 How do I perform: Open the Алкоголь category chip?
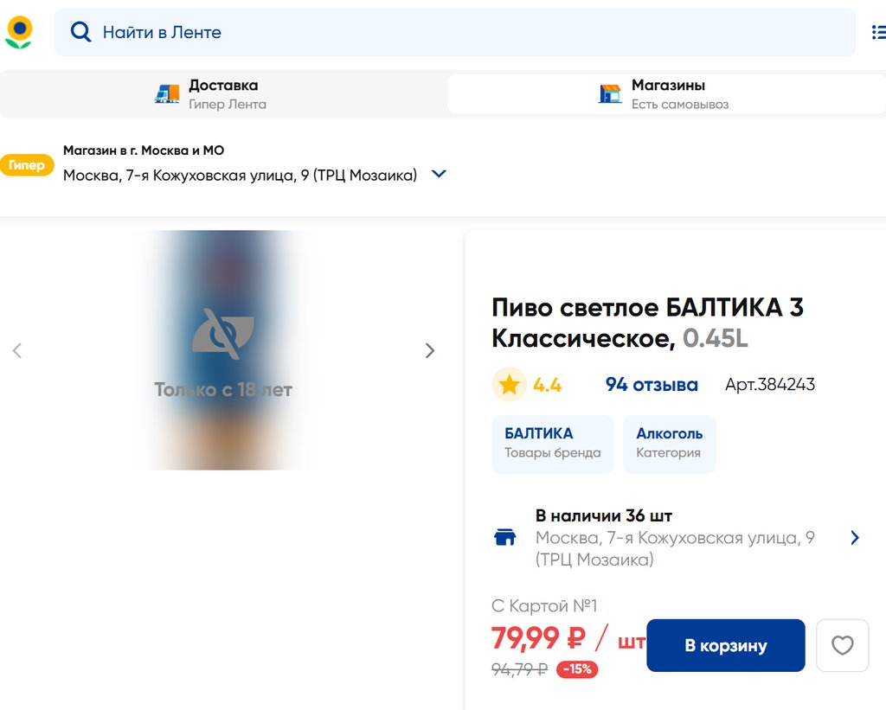click(669, 444)
